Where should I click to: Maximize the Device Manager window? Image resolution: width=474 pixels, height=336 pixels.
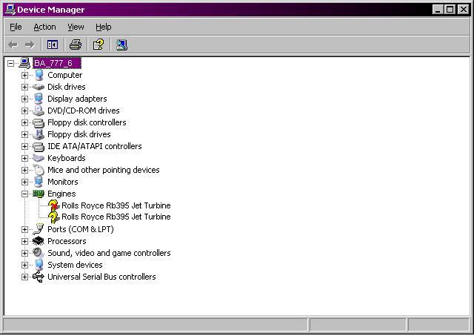[x=450, y=10]
